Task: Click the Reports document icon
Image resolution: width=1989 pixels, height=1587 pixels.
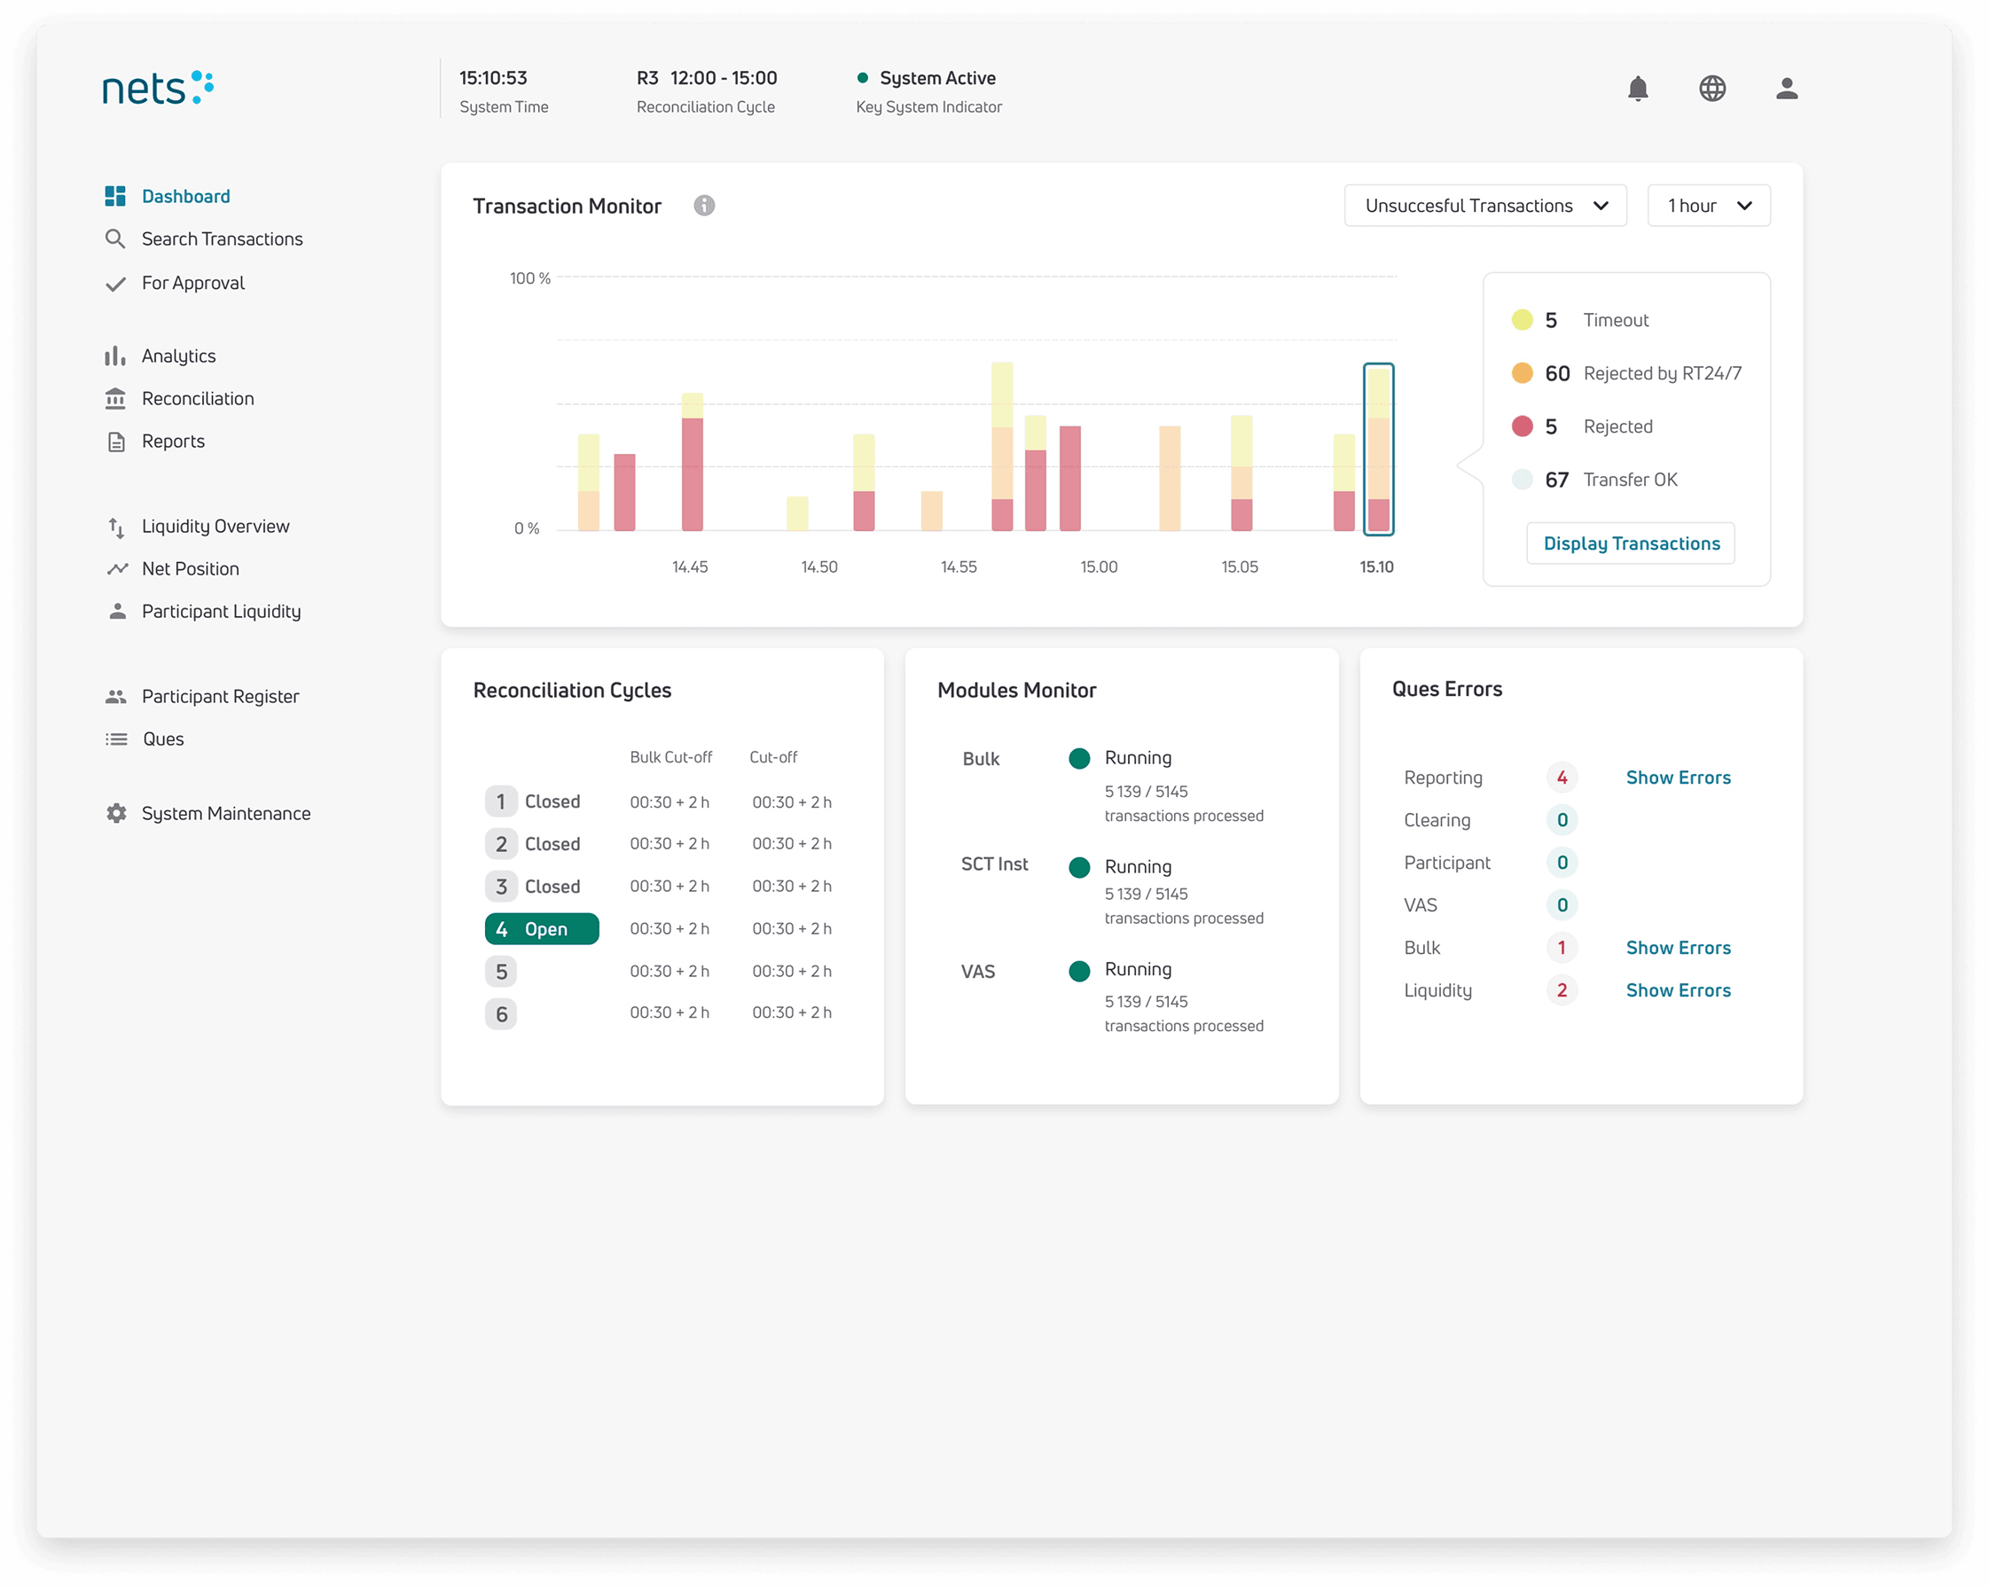Action: (x=115, y=442)
